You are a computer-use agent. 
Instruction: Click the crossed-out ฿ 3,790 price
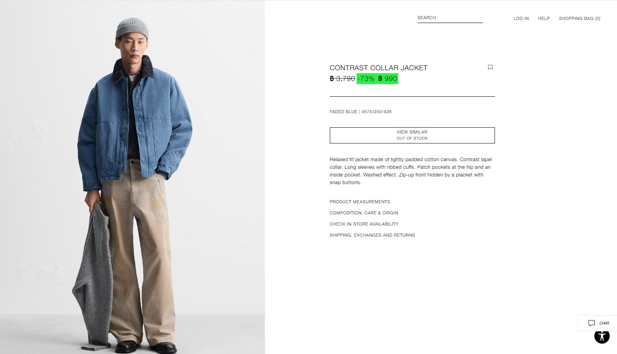point(342,79)
